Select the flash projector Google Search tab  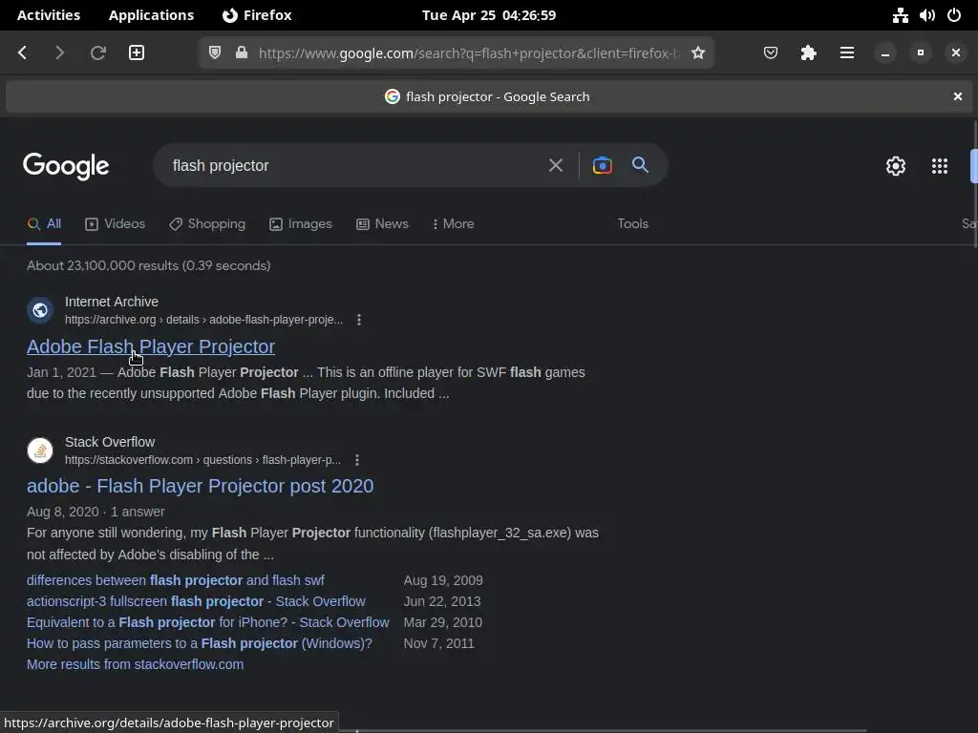[487, 96]
